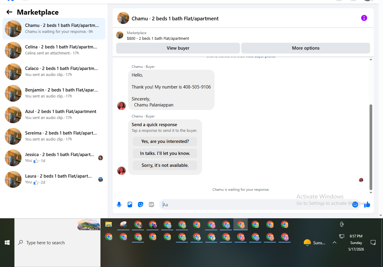Click the chat scrollbar up arrow
Image resolution: width=383 pixels, height=267 pixels.
click(371, 59)
